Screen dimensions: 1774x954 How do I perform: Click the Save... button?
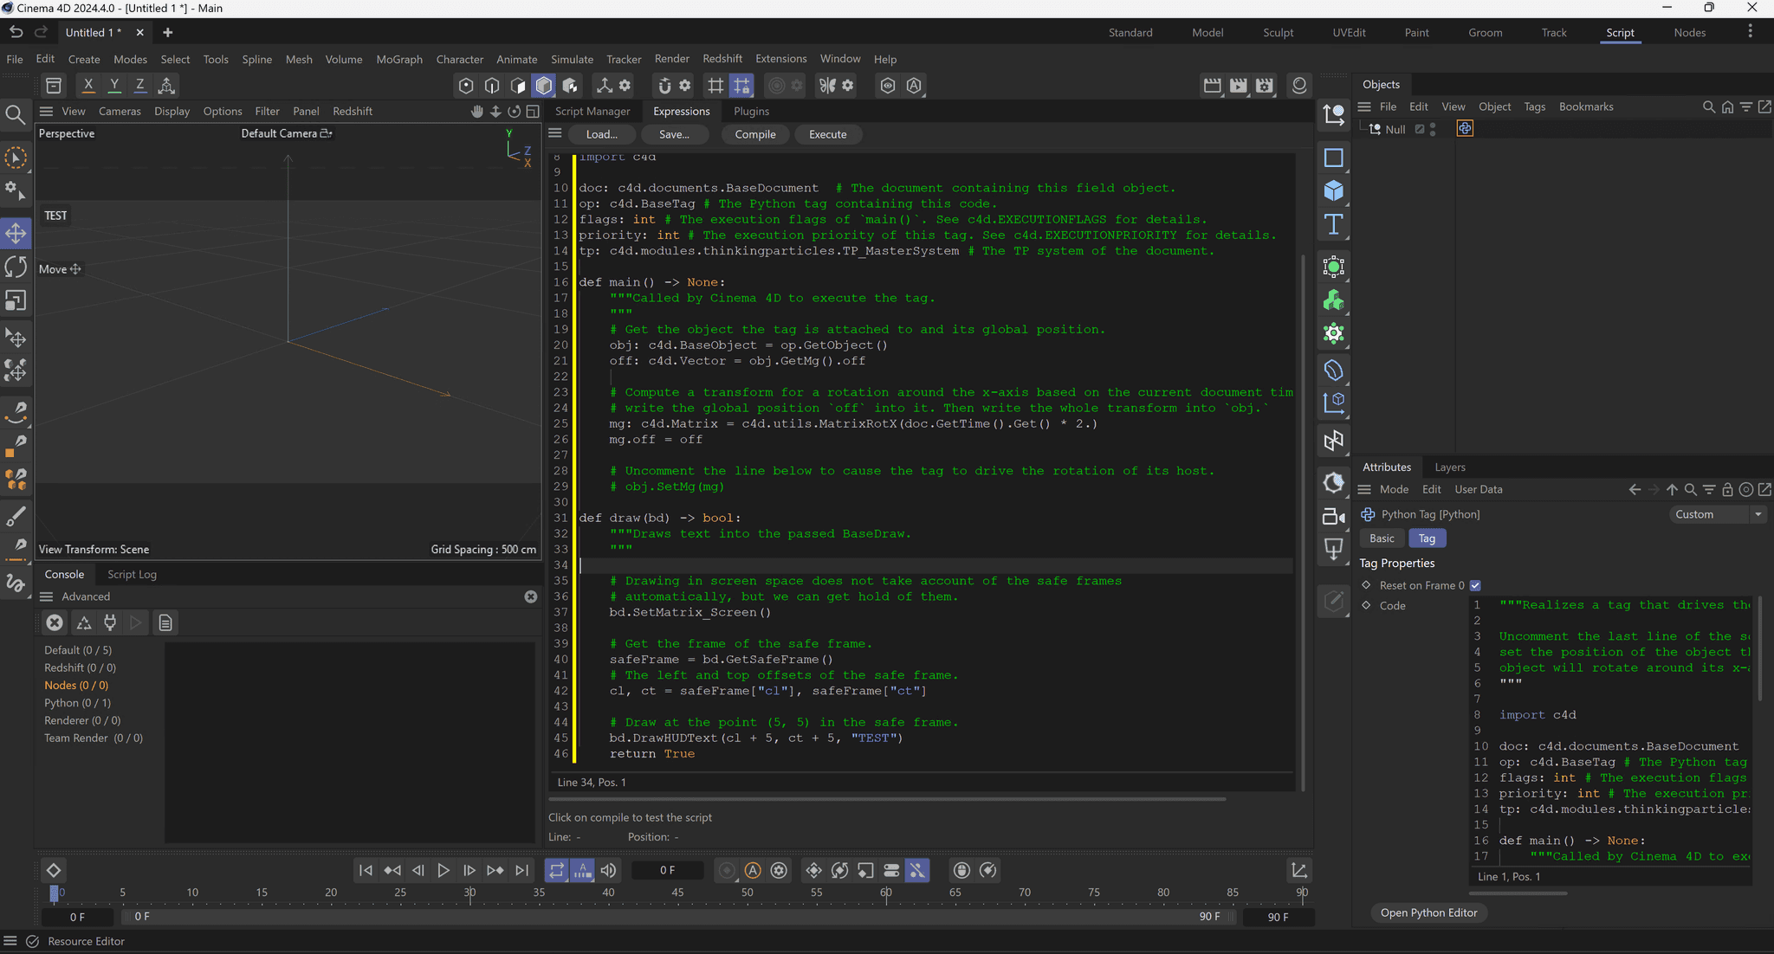[x=674, y=134]
